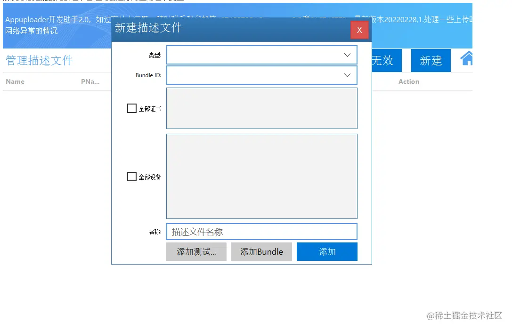
Task: Click the 添加Bundle button
Action: tap(261, 251)
